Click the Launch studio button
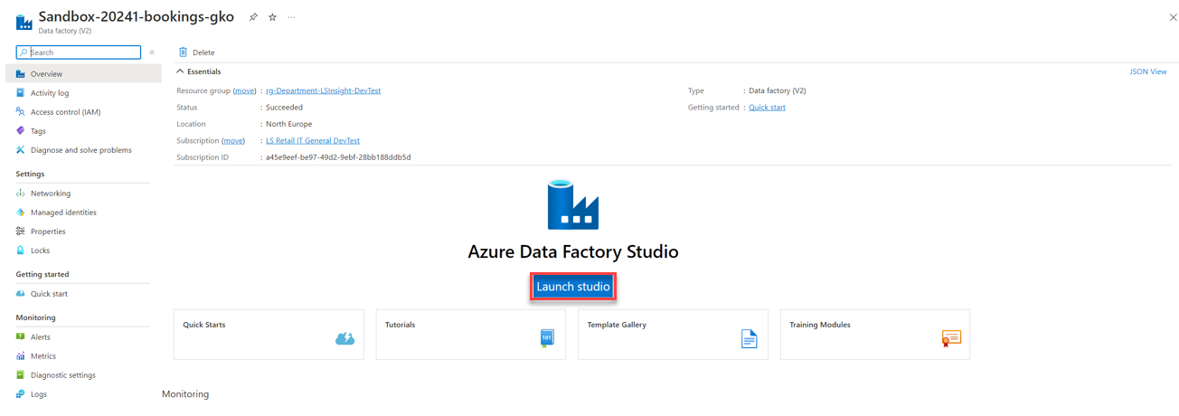Viewport: 1179px width, 416px height. point(573,287)
